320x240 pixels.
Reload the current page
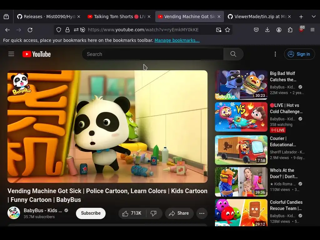30,30
